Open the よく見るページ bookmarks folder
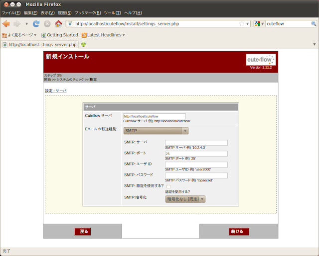The height and width of the screenshot is (256, 319). tap(19, 35)
